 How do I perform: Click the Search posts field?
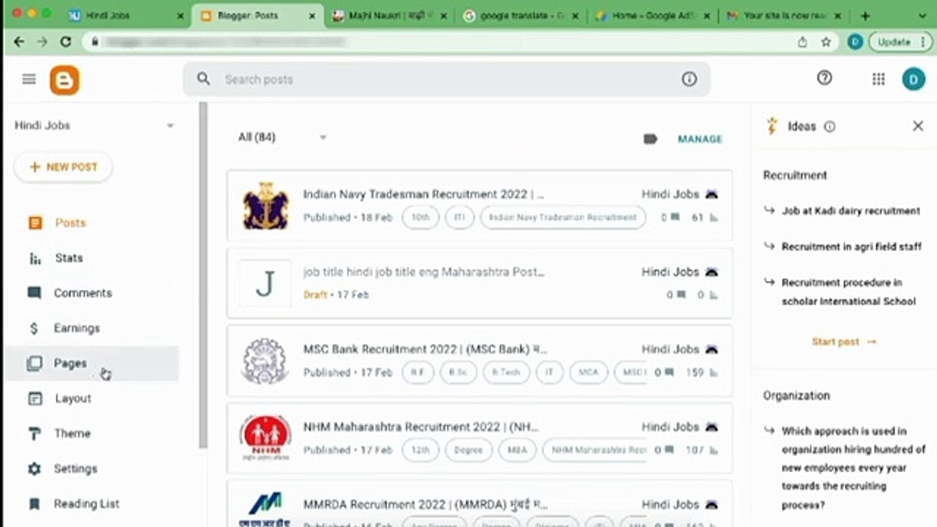[447, 79]
